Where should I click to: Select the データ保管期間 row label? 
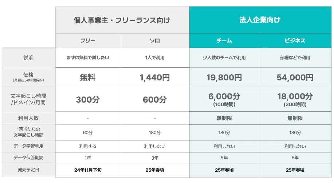point(28,158)
